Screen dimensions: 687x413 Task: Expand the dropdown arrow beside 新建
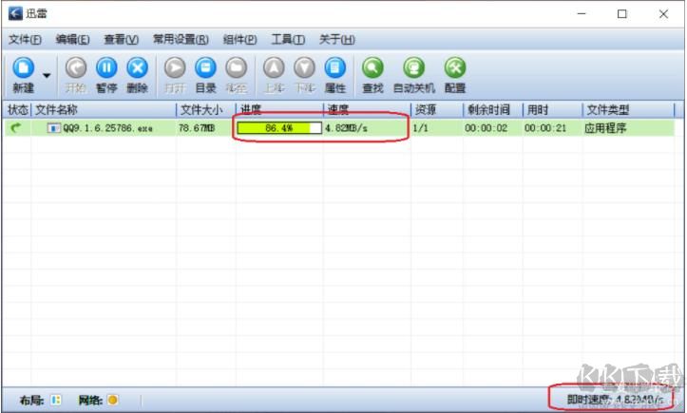click(x=47, y=75)
